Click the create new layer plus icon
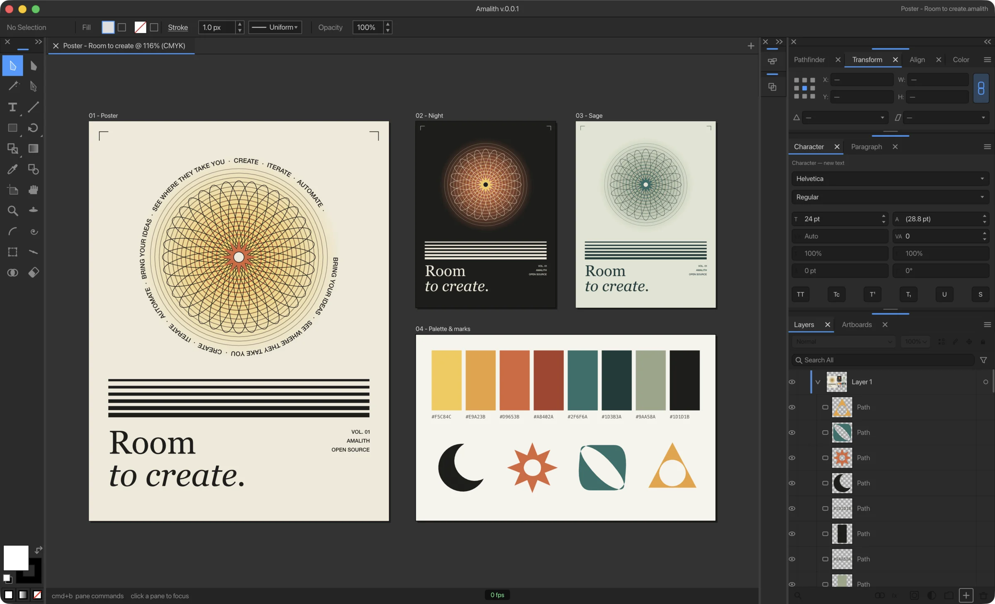The image size is (995, 604). (x=966, y=595)
